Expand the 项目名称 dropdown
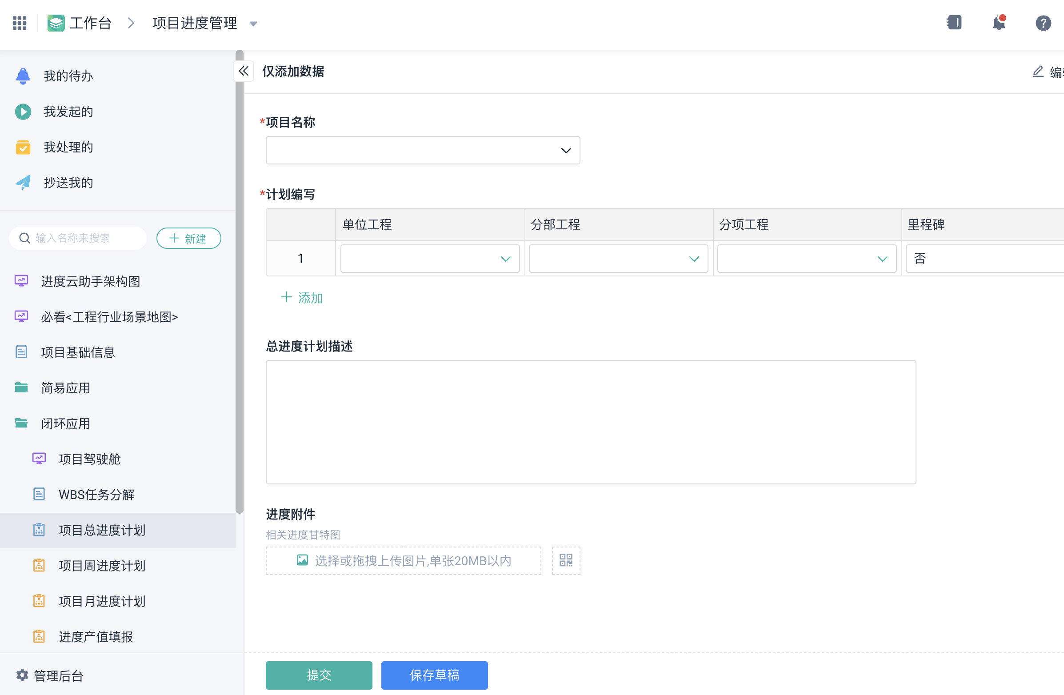 [423, 150]
